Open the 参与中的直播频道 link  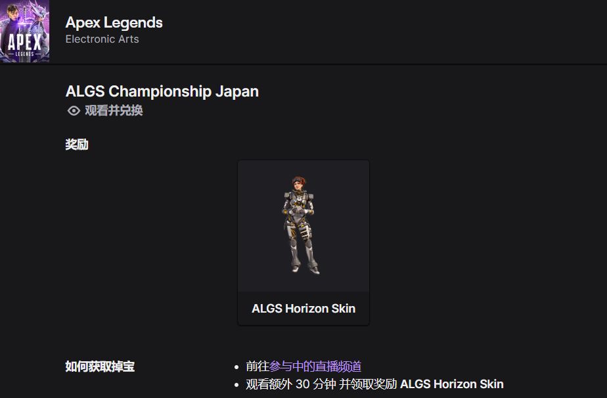(x=315, y=366)
